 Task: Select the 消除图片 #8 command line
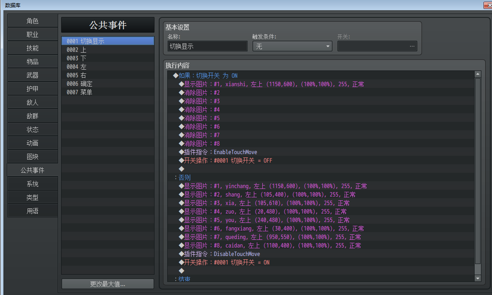pos(321,143)
